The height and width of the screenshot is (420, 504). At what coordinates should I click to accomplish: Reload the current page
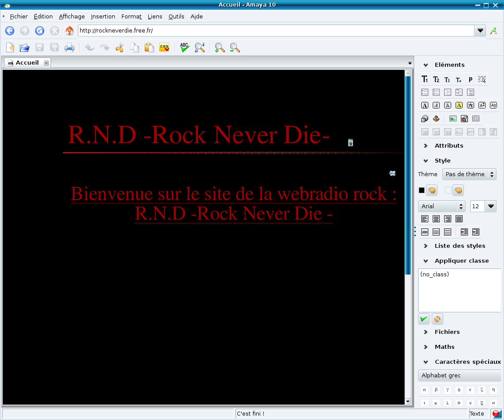pos(40,31)
